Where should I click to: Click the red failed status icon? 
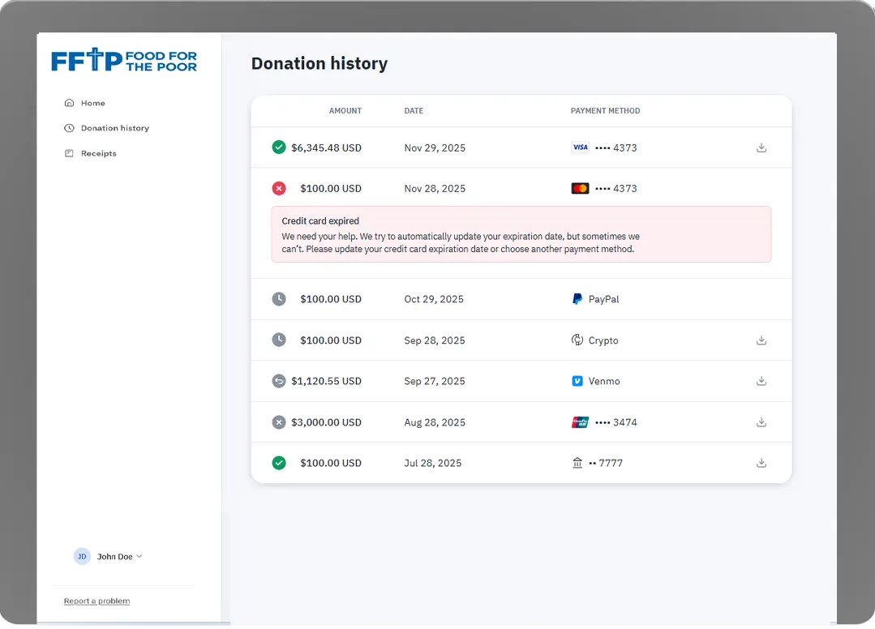point(279,188)
